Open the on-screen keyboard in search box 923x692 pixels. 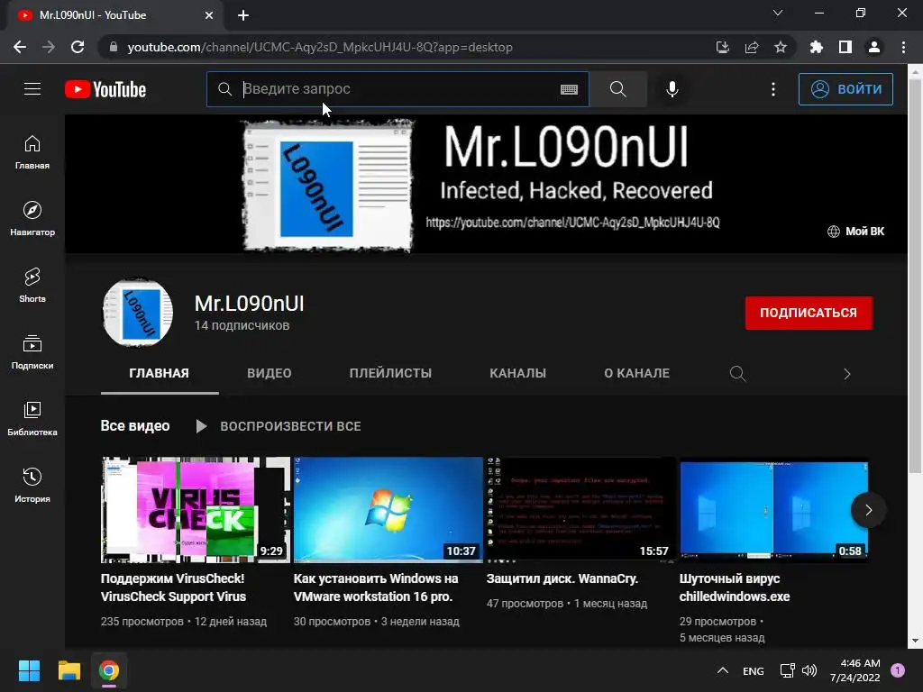[x=569, y=89]
